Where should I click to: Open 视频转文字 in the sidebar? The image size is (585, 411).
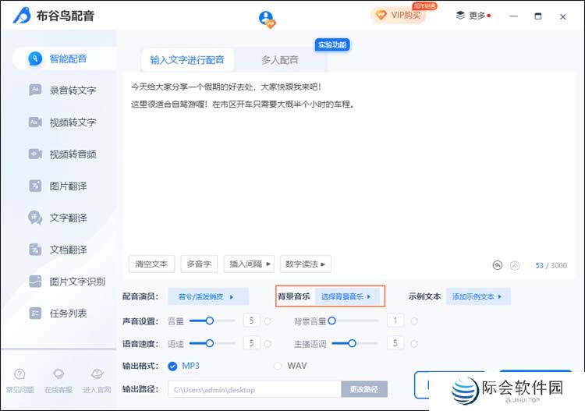tap(72, 122)
